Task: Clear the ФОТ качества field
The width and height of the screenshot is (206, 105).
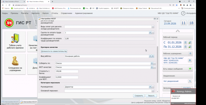Action: [152, 67]
